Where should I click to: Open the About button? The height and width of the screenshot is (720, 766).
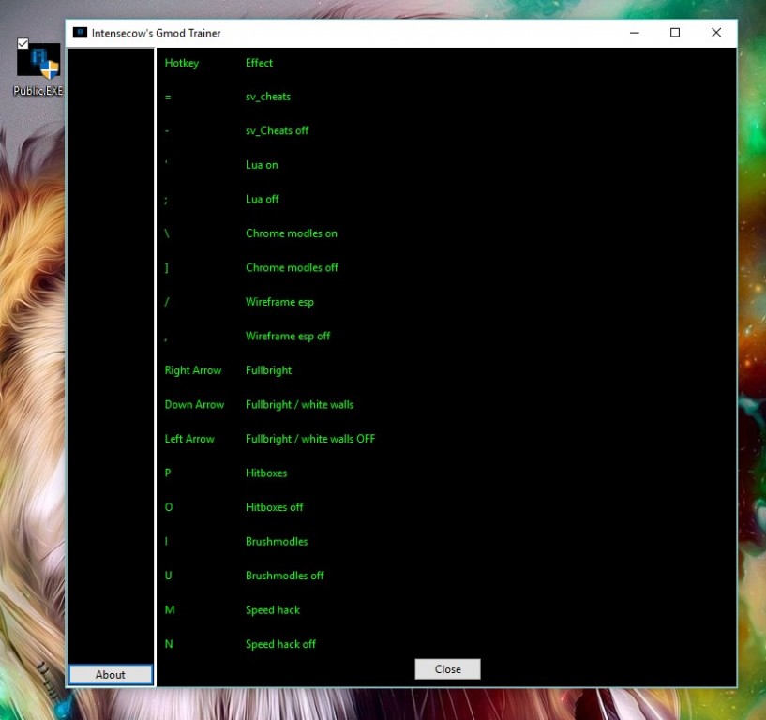tap(111, 675)
